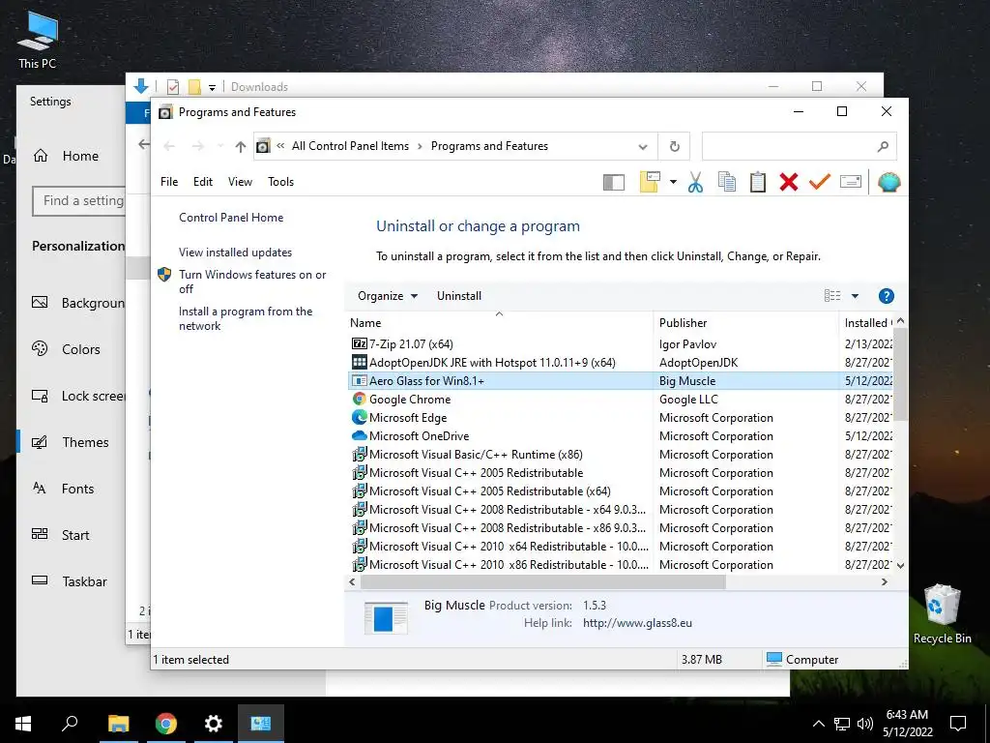Open View installed updates link

coord(236,253)
